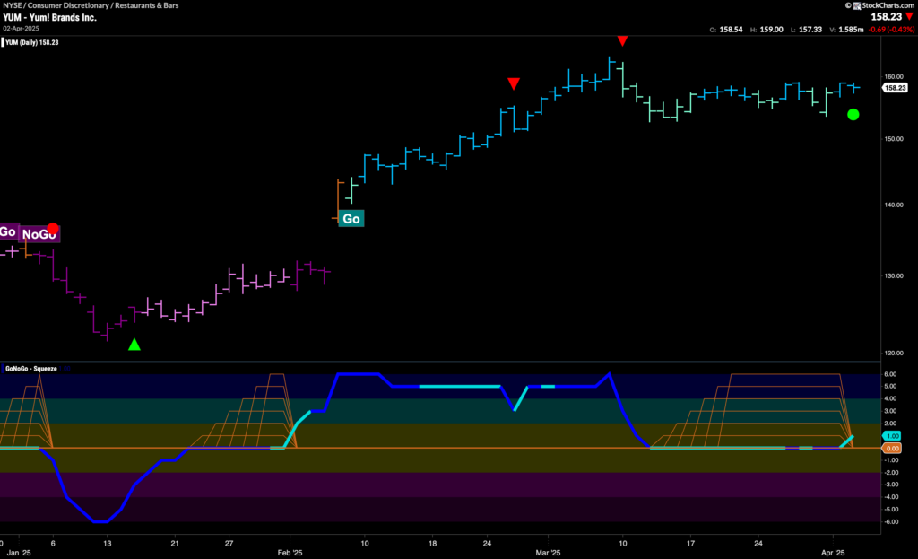
Task: Select the NYSE exchange breadcrumb entry
Action: (x=11, y=4)
